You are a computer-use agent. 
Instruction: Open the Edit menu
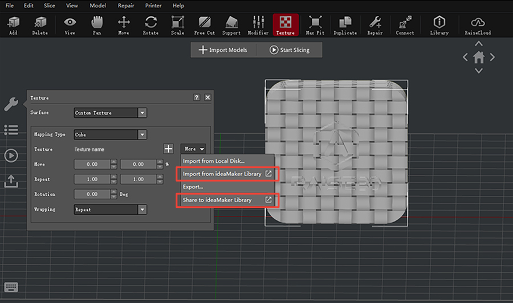[29, 6]
